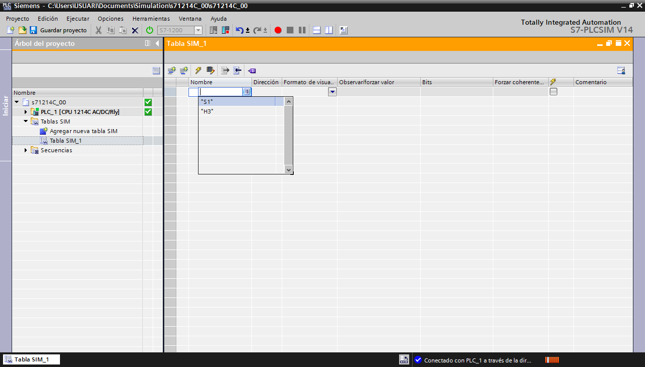Click the lightning bolt icon in table toolbar
The height and width of the screenshot is (367, 645).
click(x=198, y=71)
